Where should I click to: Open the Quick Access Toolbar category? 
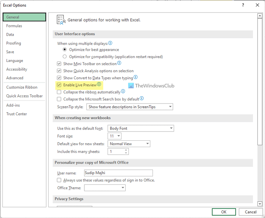[x=24, y=96]
